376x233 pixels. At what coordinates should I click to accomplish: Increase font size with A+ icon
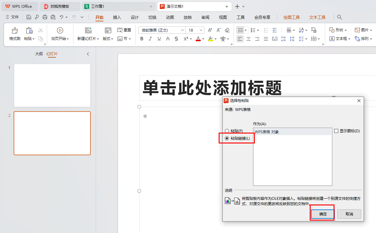coord(210,30)
